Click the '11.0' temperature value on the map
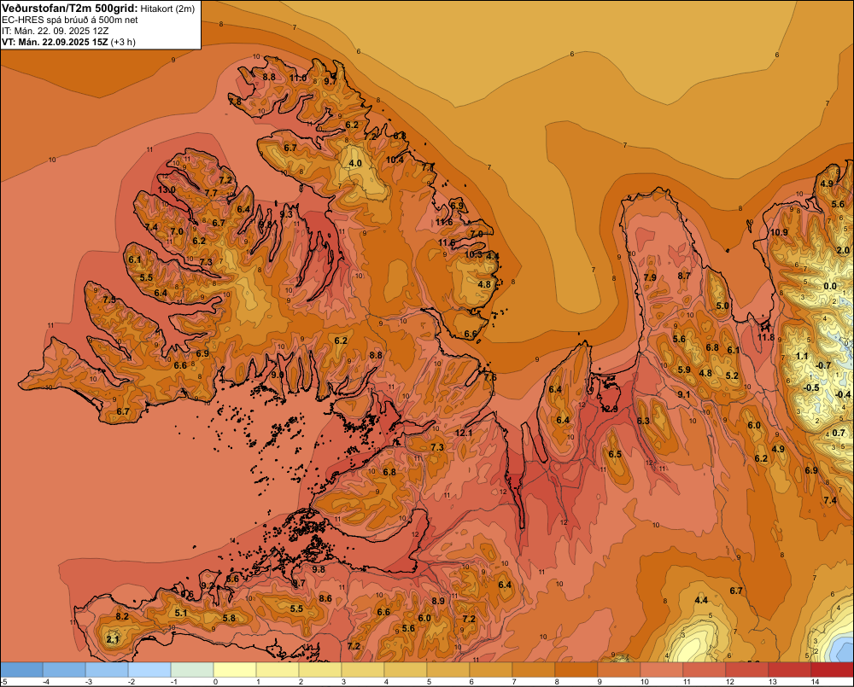The height and width of the screenshot is (687, 854). point(298,78)
